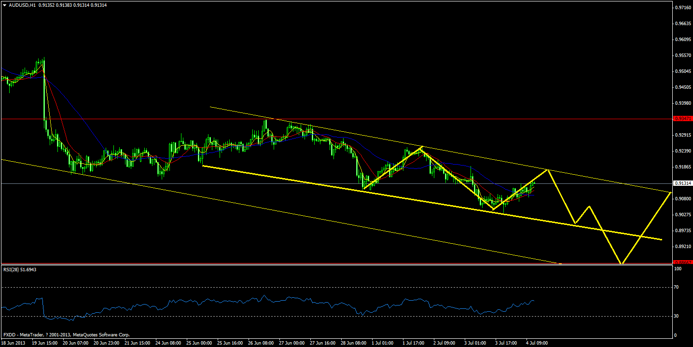Screen dimensions: 693x347
Task: Select the AUDUSD,H1 chart title text
Action: coord(22,5)
